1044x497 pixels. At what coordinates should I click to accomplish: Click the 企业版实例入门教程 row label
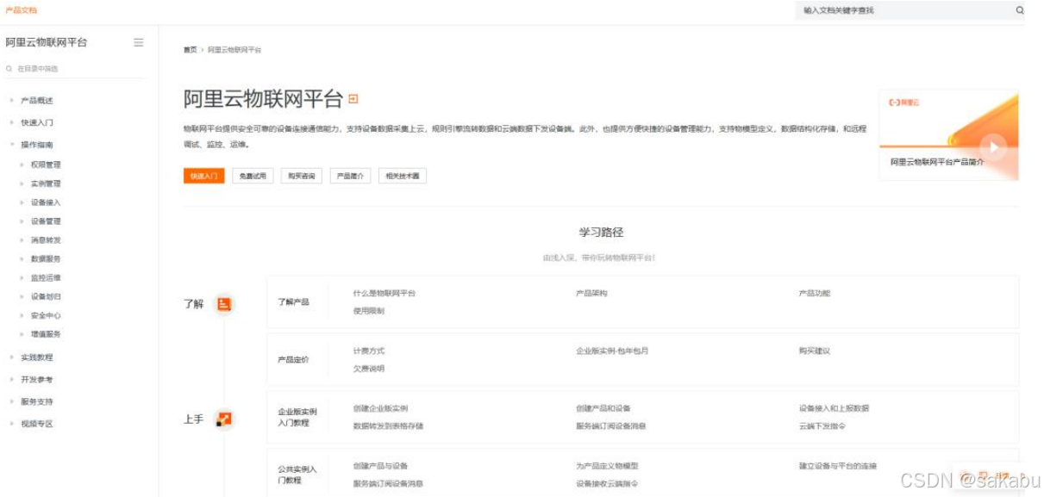pos(297,417)
